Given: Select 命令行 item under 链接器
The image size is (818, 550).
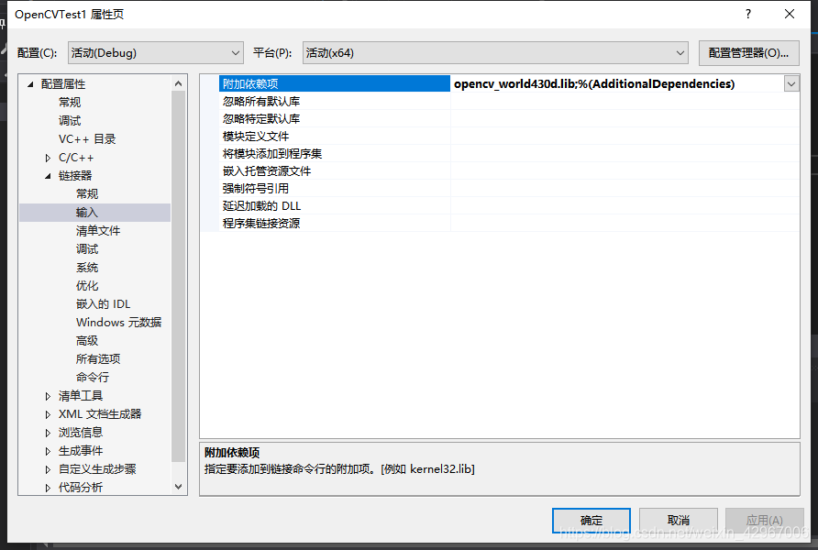Looking at the screenshot, I should pos(93,378).
